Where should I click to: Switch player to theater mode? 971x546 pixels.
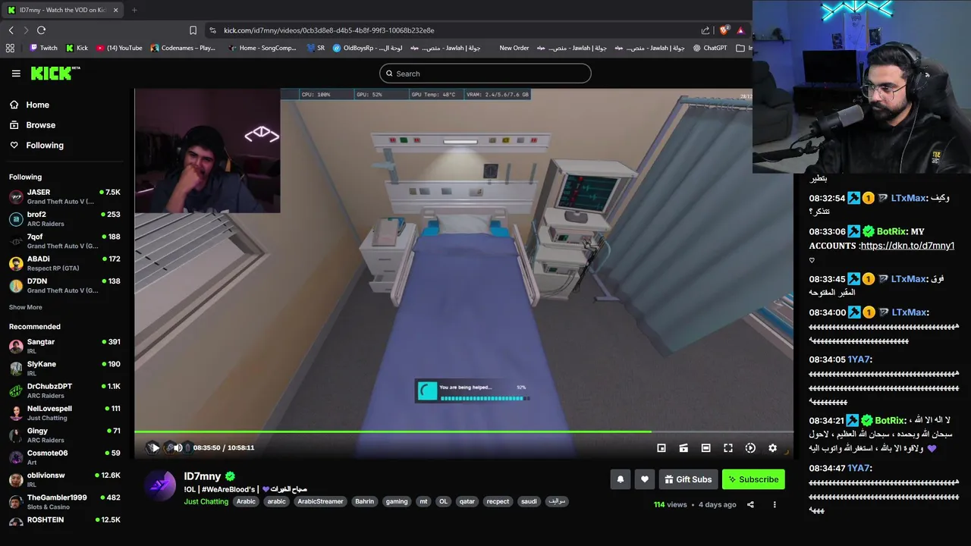[x=705, y=448]
